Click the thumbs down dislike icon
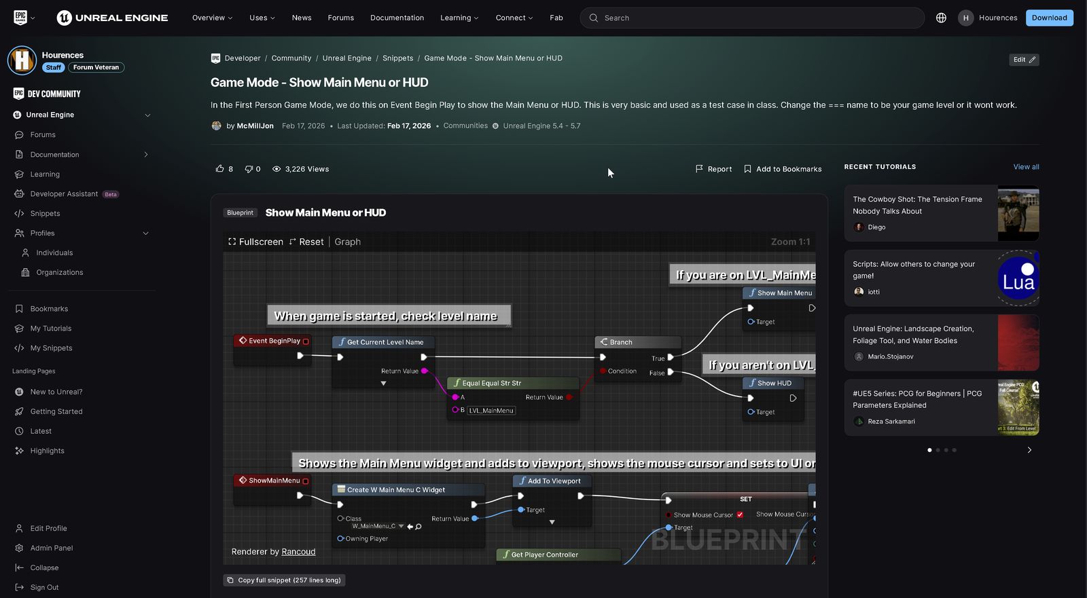 click(249, 169)
